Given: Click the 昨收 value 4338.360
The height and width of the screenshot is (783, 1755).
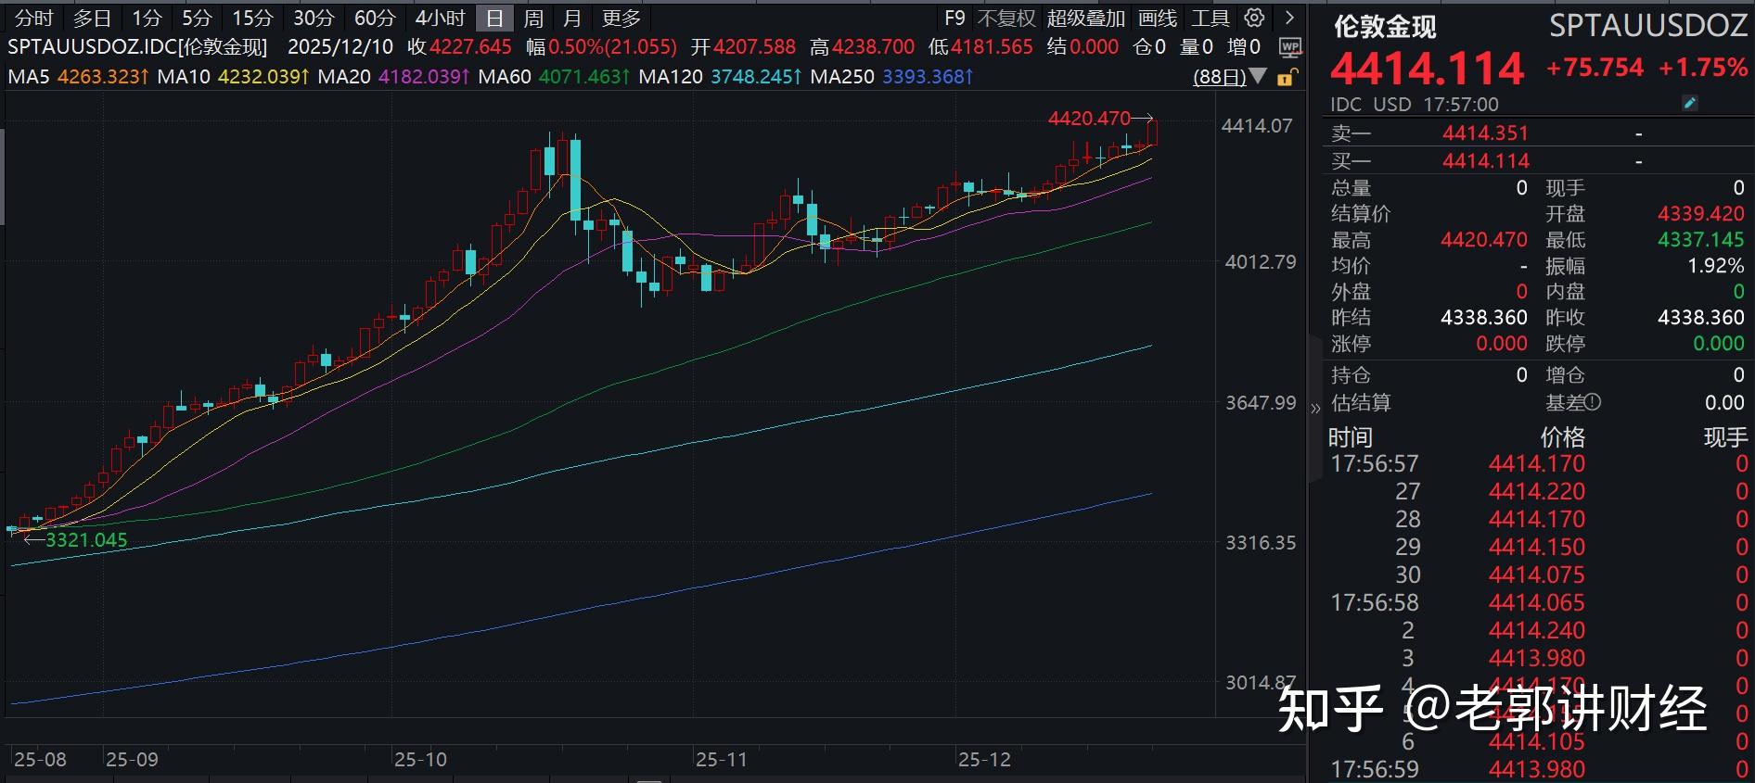Looking at the screenshot, I should point(1701,318).
